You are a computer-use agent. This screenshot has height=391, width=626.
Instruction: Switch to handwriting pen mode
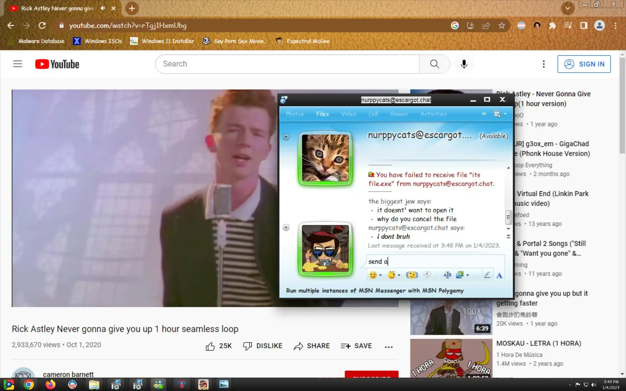coord(487,275)
